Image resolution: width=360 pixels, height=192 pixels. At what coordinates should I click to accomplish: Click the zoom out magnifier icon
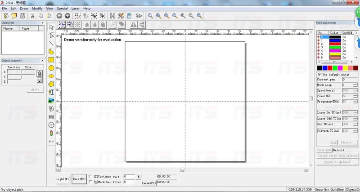175,16
